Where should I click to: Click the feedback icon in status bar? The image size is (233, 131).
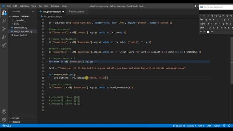pos(224,126)
